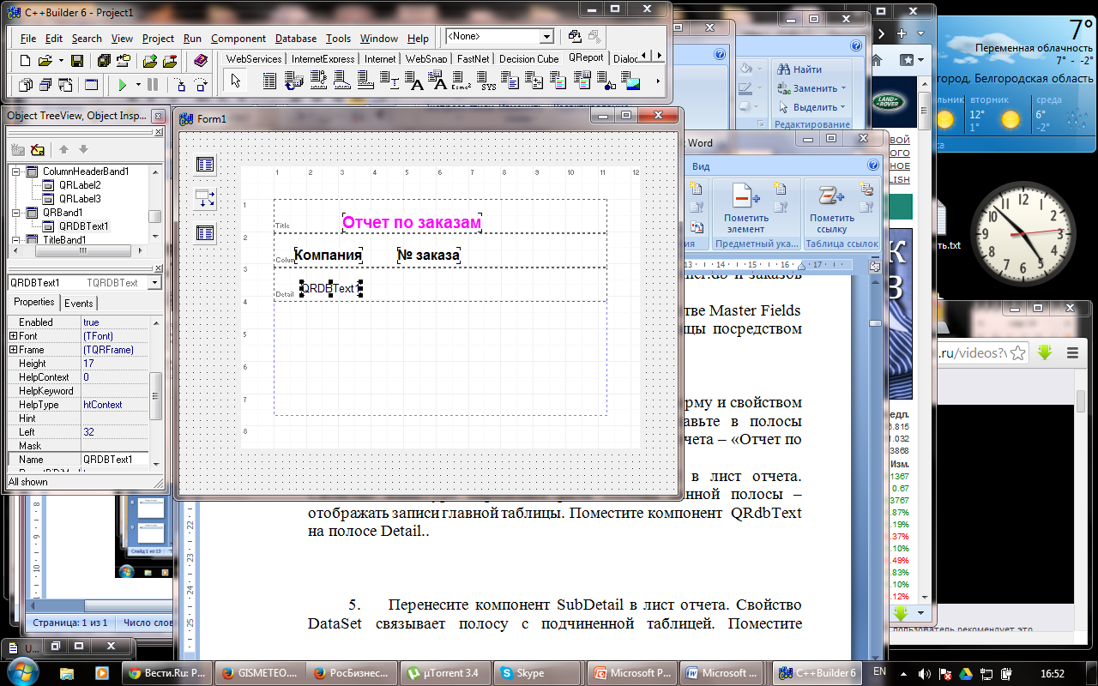The image size is (1098, 686).
Task: Select QRSubDetail component in palette
Action: coord(293,81)
